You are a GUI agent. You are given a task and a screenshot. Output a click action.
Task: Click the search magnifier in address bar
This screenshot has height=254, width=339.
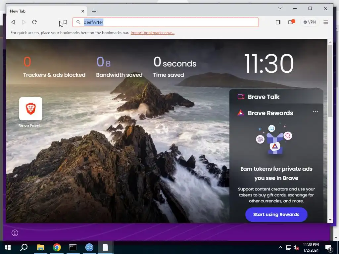click(x=78, y=22)
